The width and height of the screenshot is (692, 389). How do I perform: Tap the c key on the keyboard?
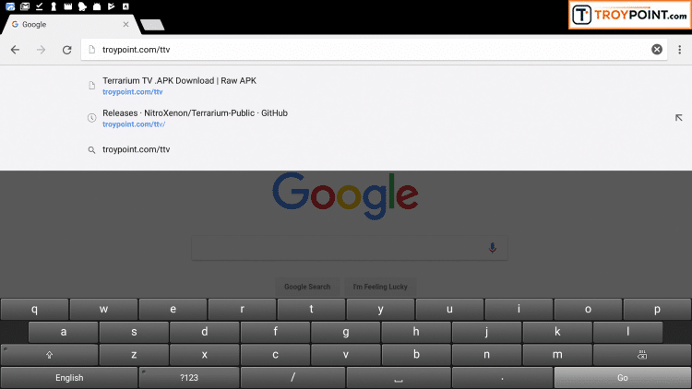coord(275,355)
